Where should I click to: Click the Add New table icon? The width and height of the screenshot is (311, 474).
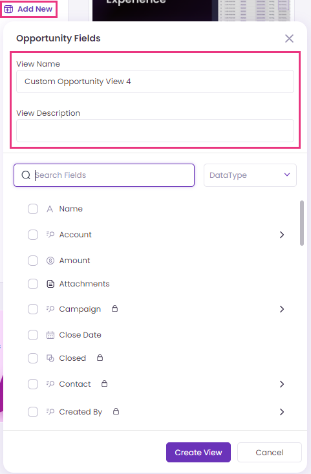pos(8,9)
